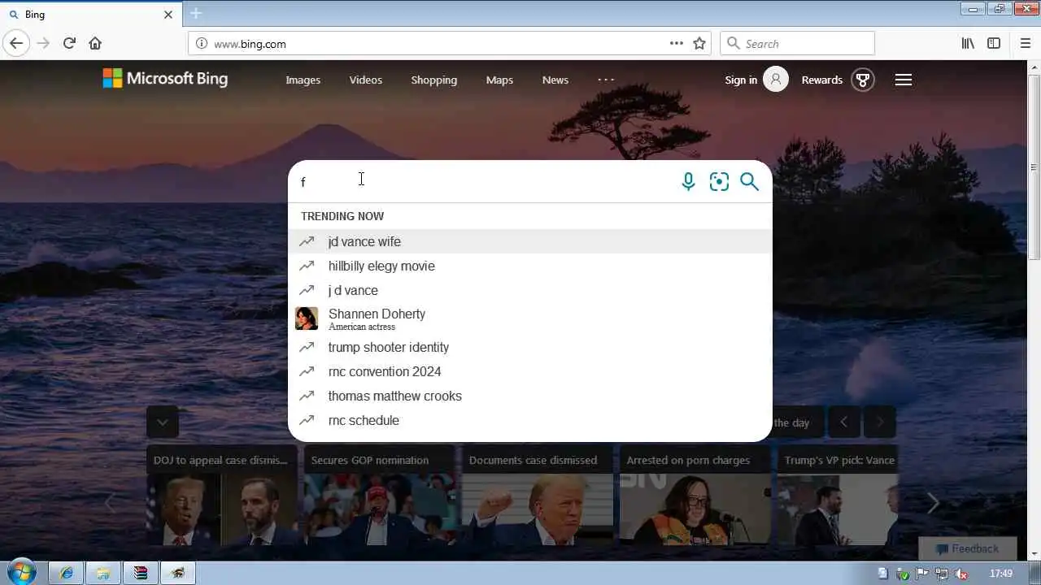This screenshot has height=585, width=1041.
Task: Open the Library bookshelf icon
Action: click(x=968, y=43)
